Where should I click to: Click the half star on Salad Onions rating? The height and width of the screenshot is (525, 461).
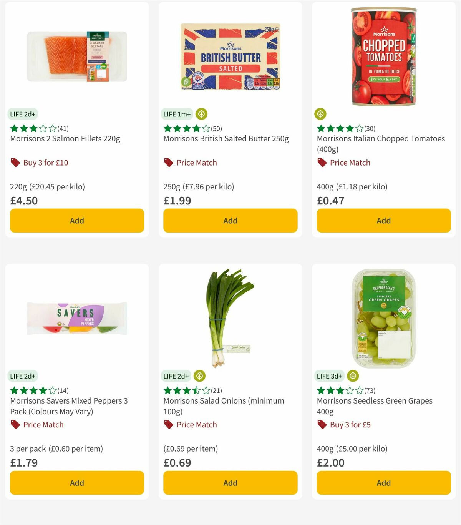point(197,390)
